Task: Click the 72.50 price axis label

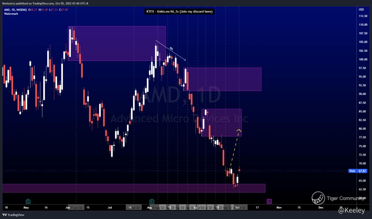Action: tap(362, 154)
